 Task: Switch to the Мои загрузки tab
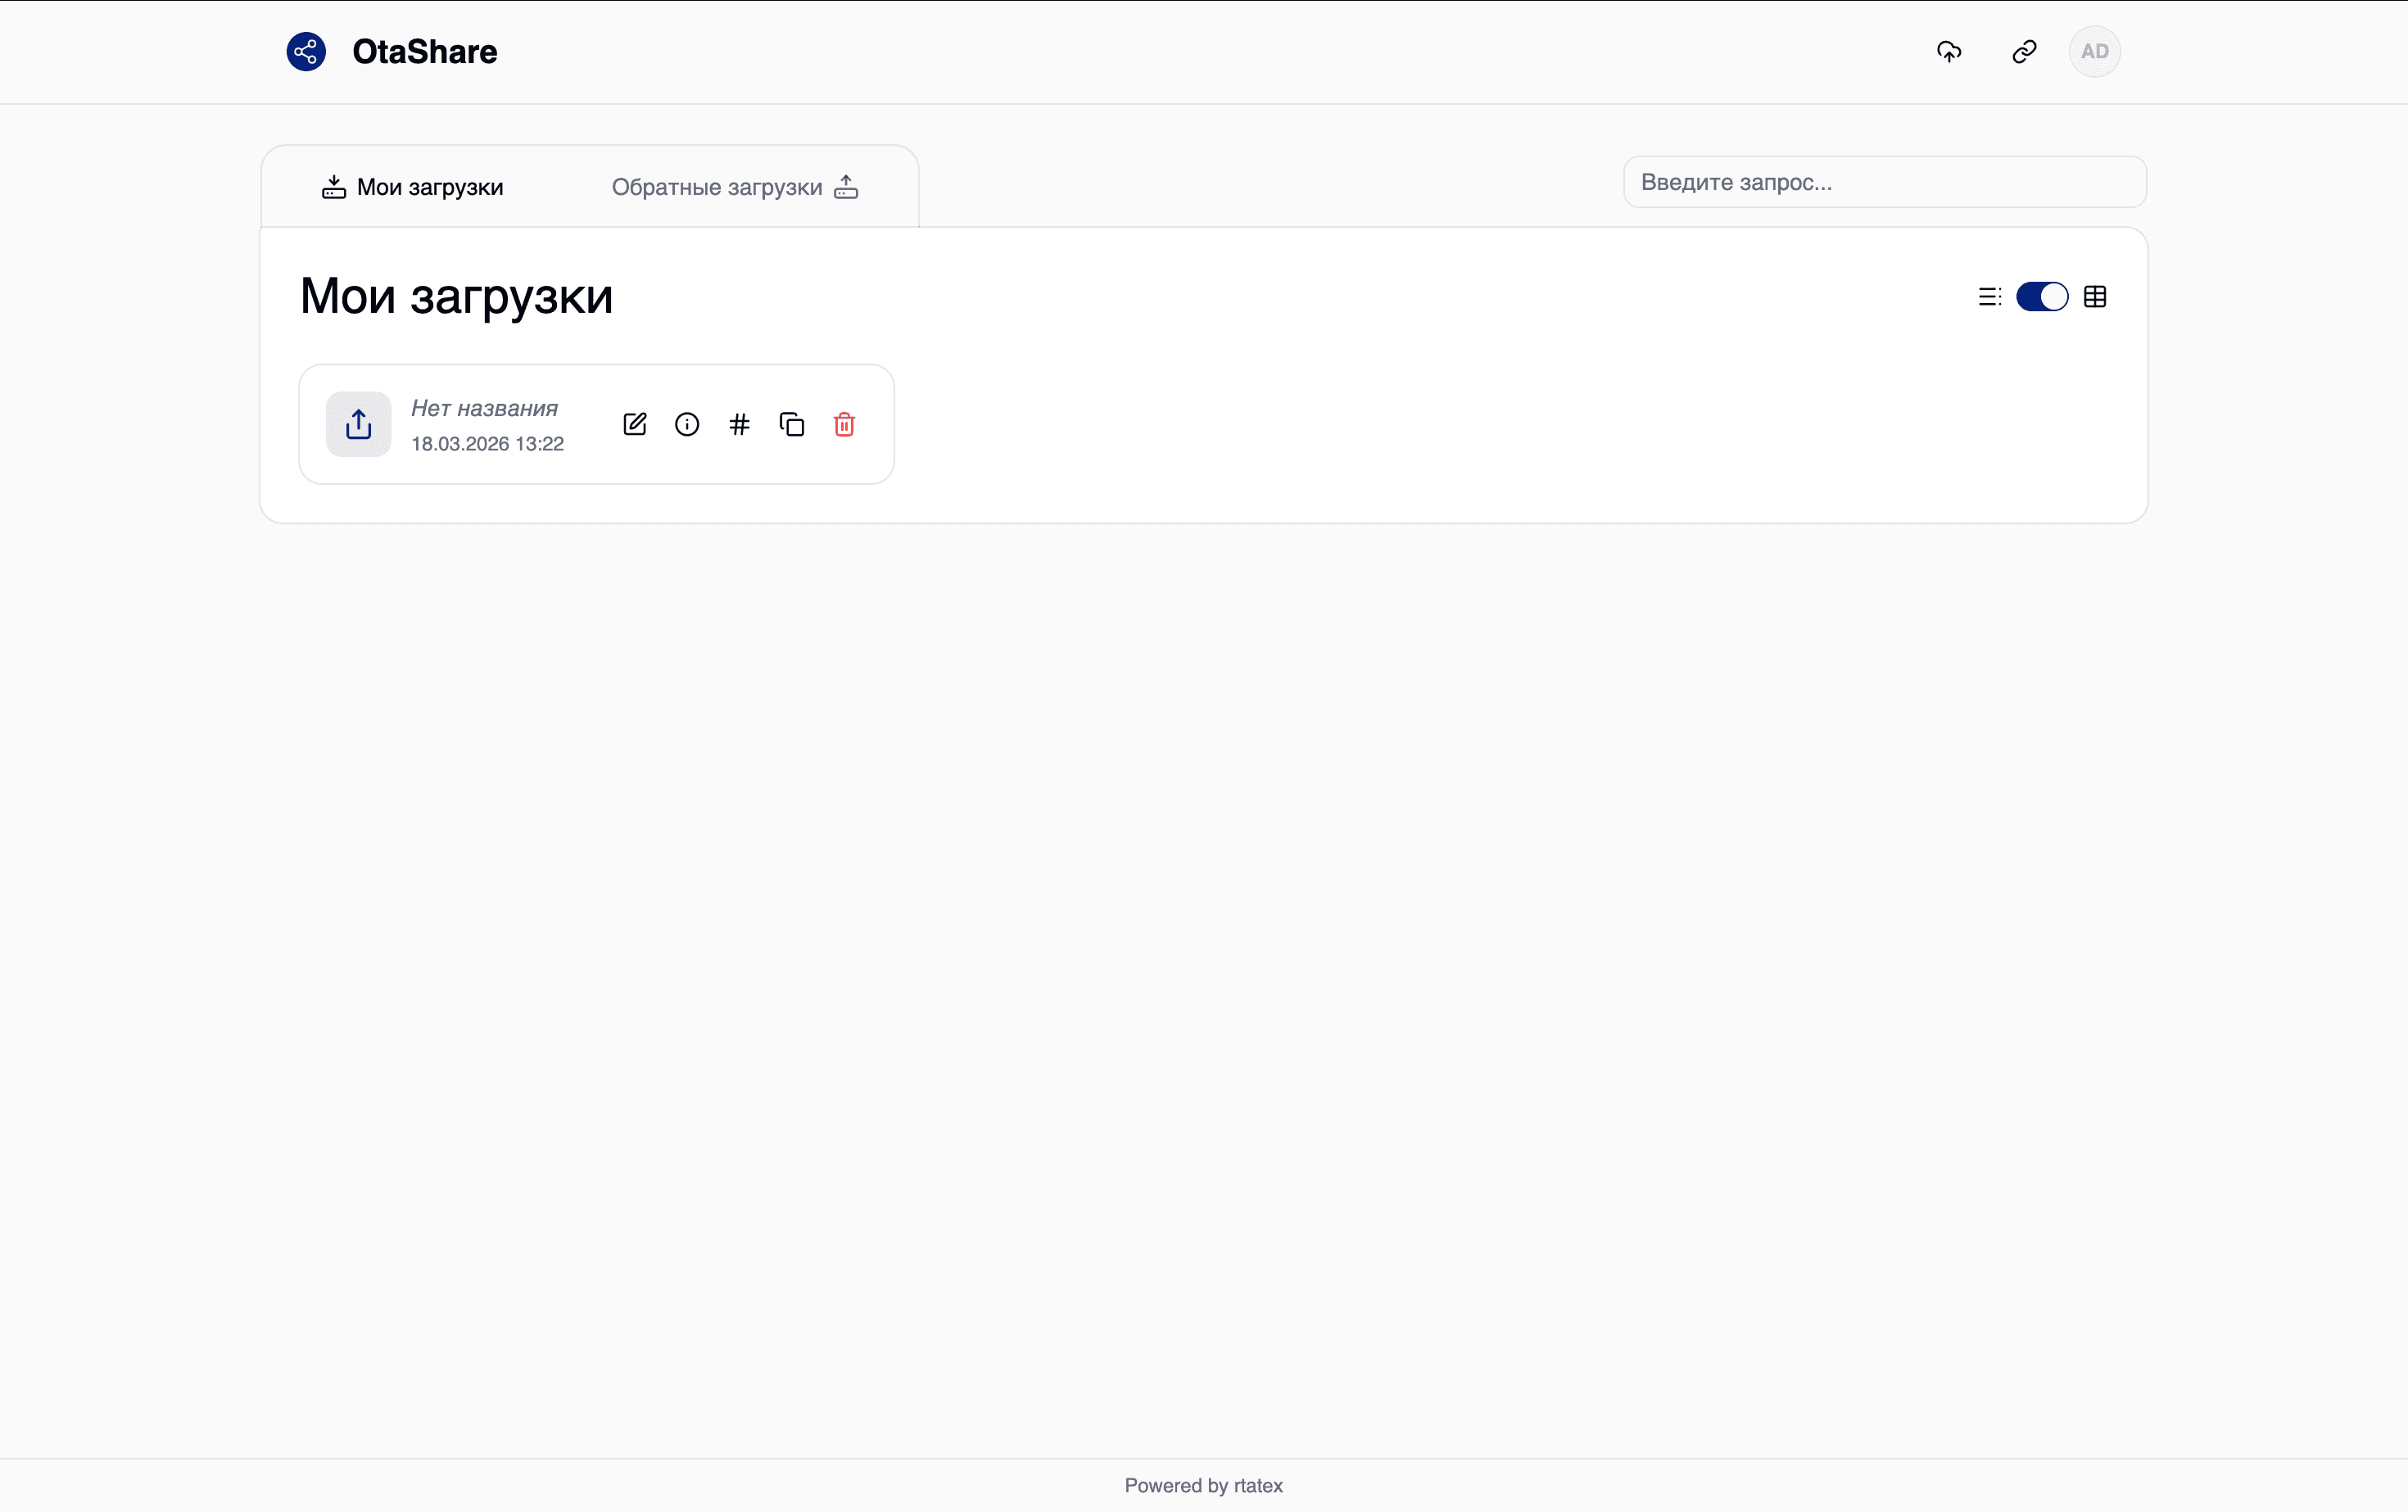tap(412, 187)
